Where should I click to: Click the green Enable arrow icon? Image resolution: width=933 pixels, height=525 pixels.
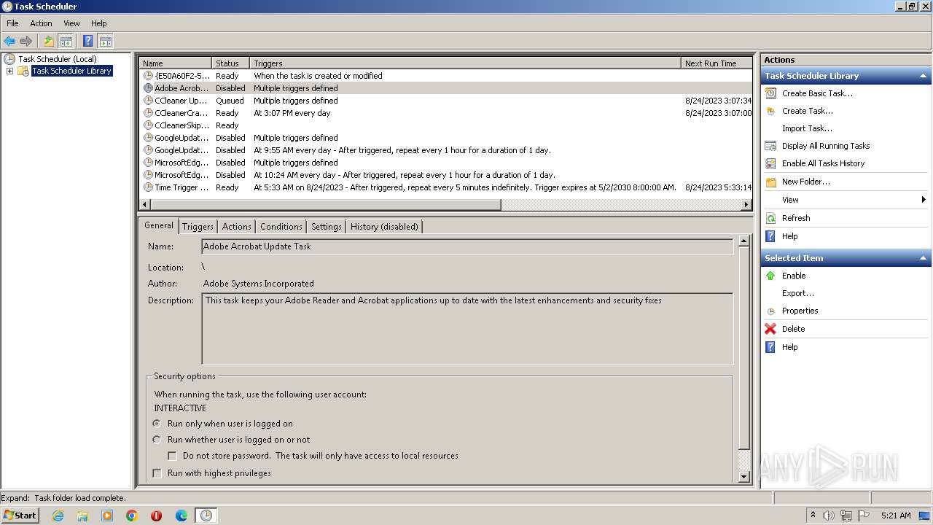pos(770,276)
